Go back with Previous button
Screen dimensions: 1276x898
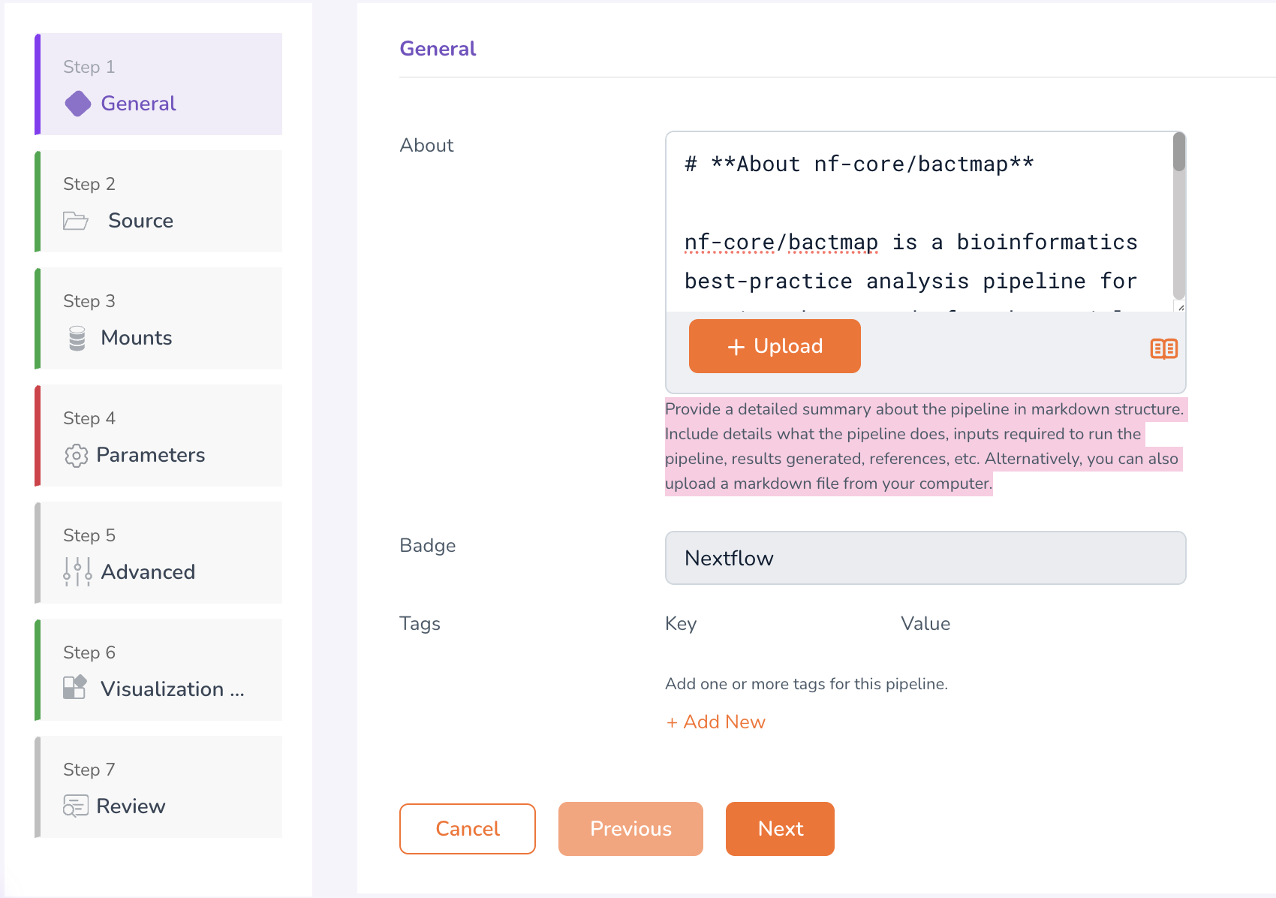coord(630,829)
